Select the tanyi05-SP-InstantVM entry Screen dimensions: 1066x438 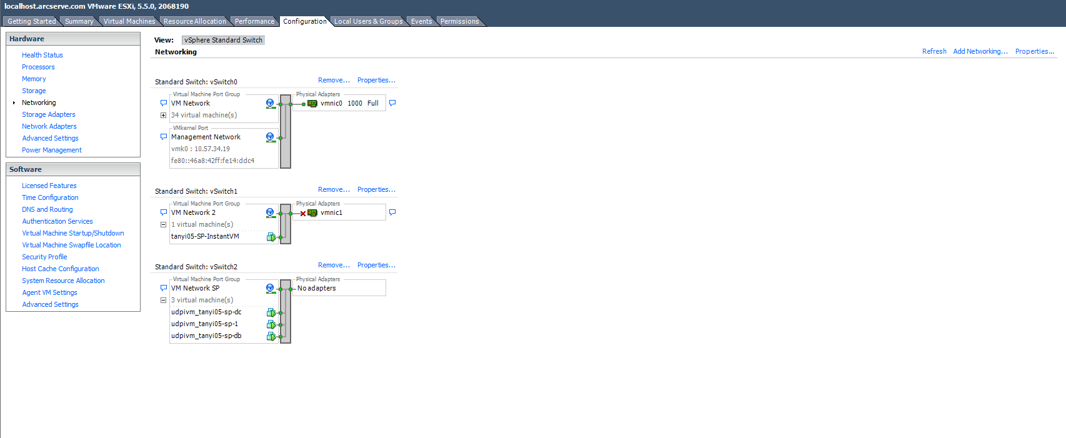205,236
